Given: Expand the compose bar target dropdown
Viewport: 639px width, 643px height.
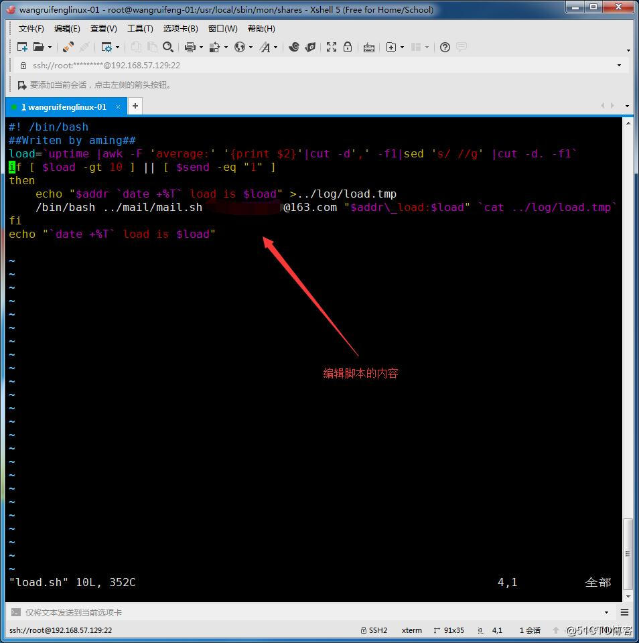Looking at the screenshot, I should click(607, 612).
